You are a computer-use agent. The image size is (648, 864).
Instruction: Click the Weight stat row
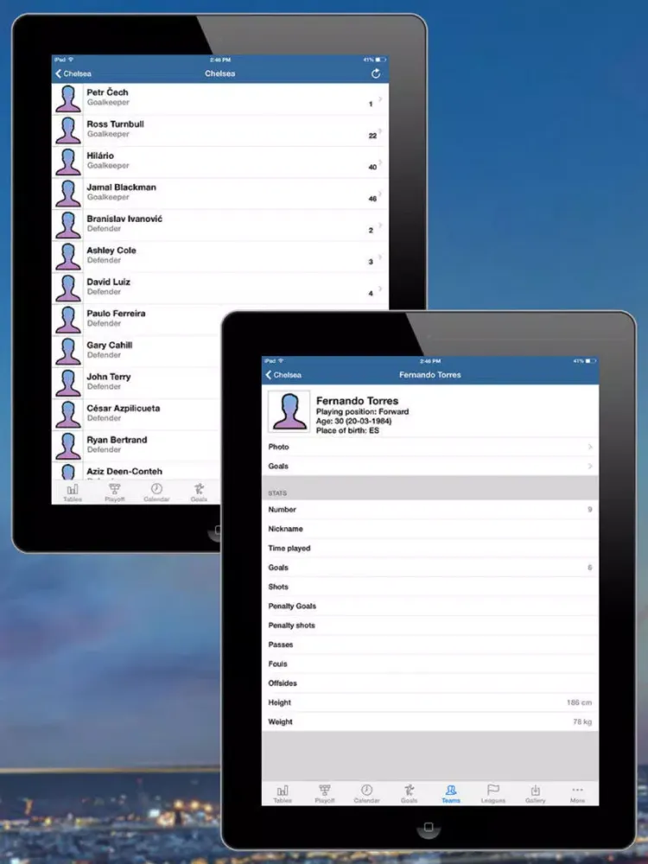click(x=429, y=721)
